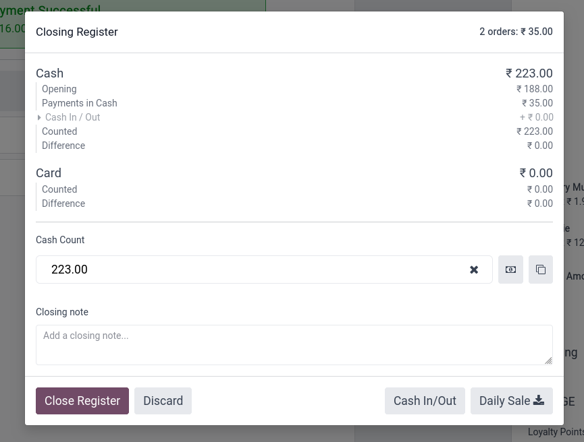
Task: Expand the Cash In / Out arrow
Action: click(39, 117)
